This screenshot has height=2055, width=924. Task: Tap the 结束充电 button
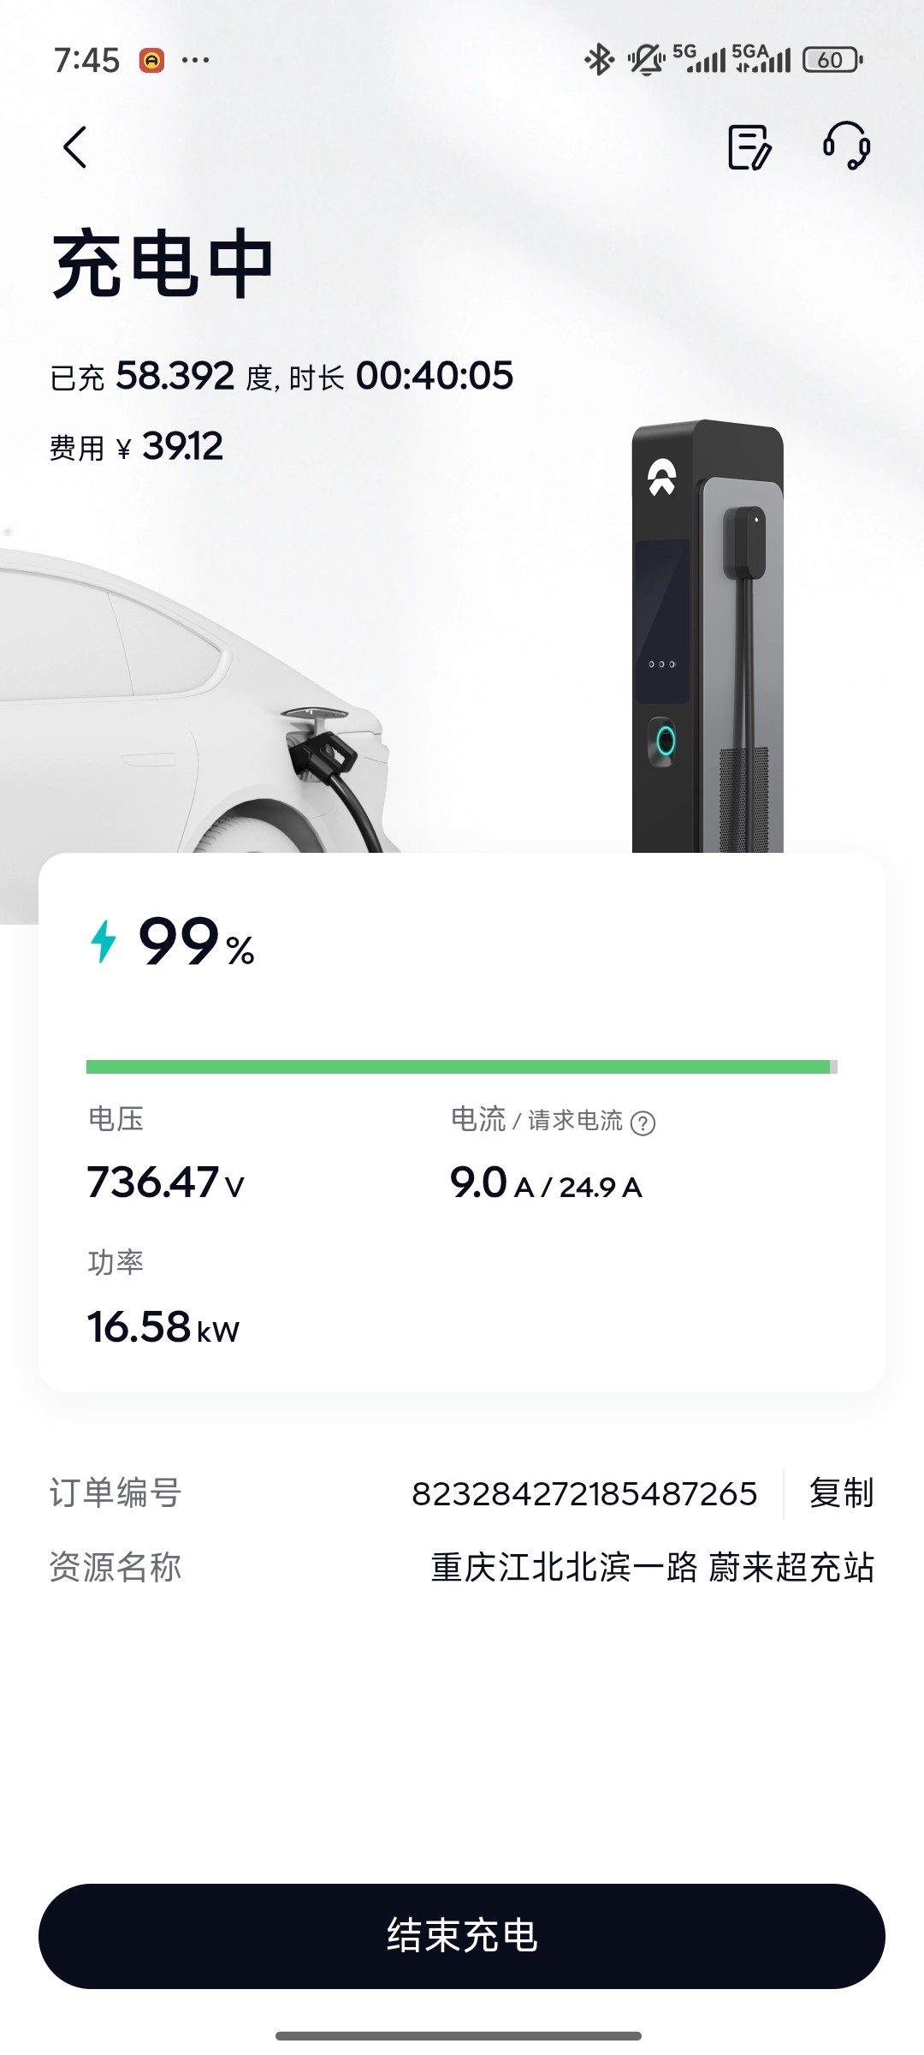pos(462,1936)
